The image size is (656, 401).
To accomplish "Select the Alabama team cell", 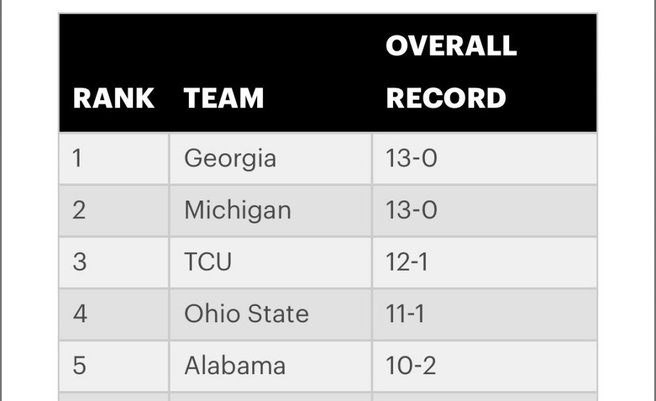I will tap(235, 366).
